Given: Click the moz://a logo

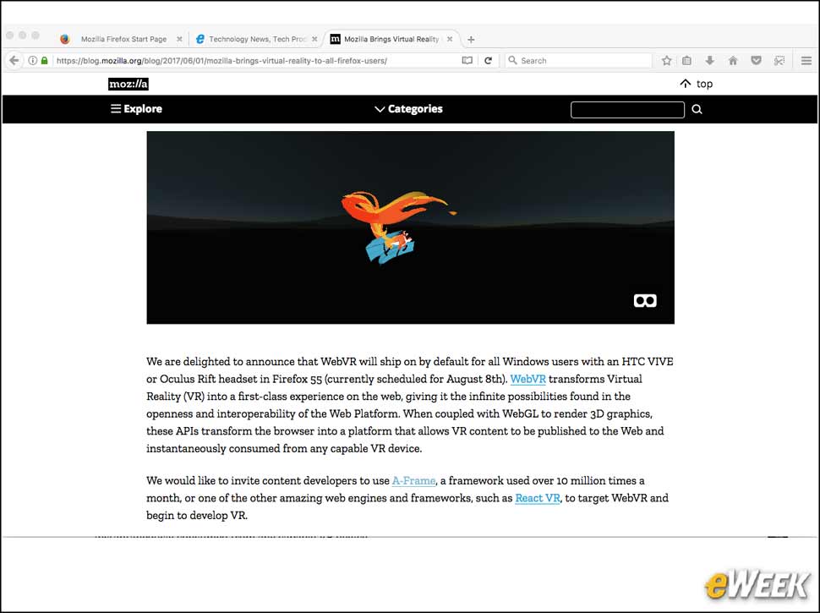Looking at the screenshot, I should (128, 84).
